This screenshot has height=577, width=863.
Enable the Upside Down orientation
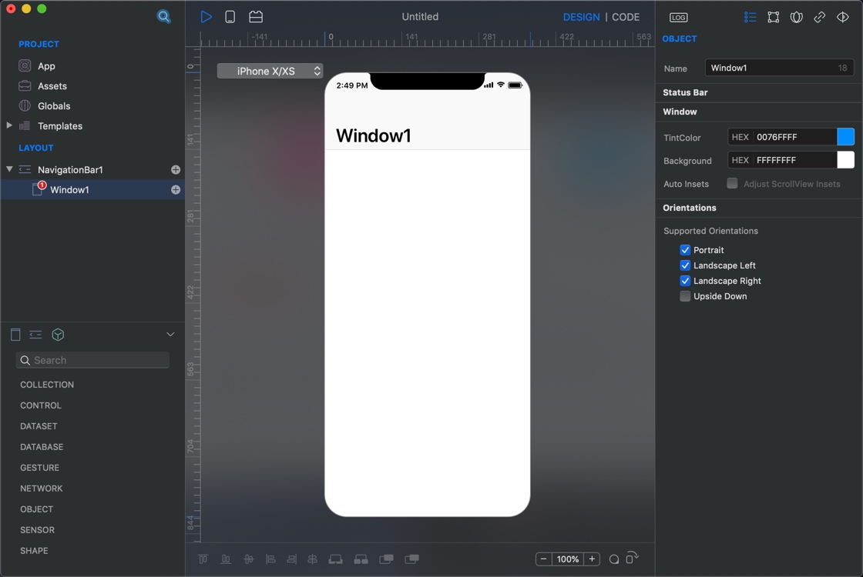click(685, 295)
